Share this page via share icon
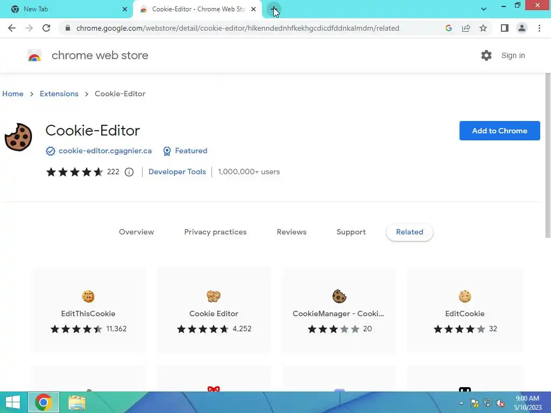This screenshot has width=551, height=413. pos(466,28)
